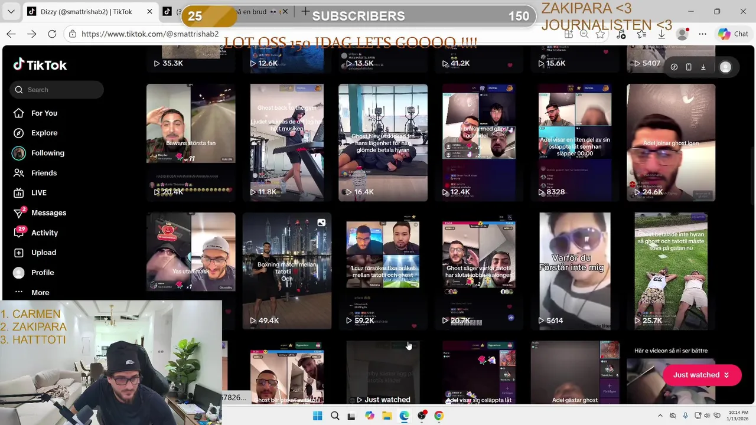756x425 pixels.
Task: Open Windows taskbar Search
Action: (x=335, y=416)
